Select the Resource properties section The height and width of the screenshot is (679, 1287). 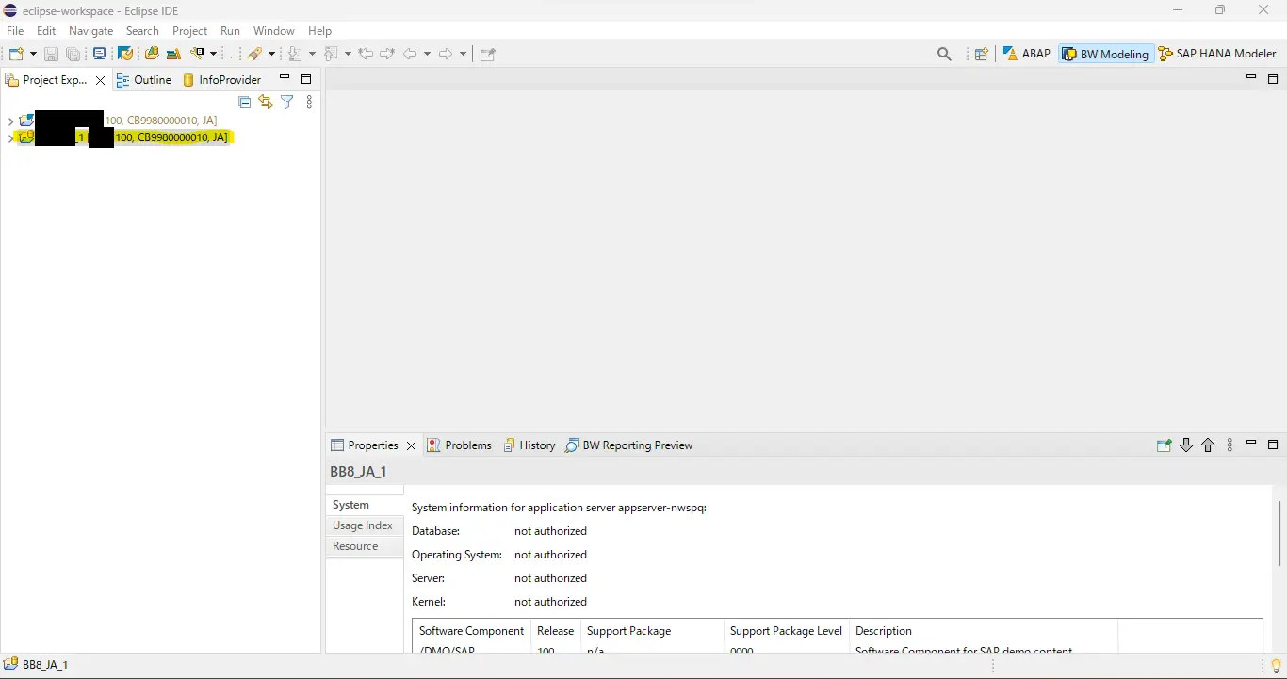coord(365,546)
